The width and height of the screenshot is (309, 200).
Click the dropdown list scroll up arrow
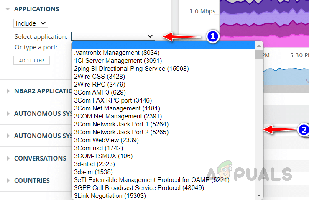259,45
